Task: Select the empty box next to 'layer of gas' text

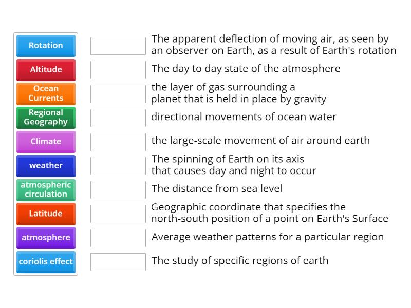Action: 118,93
